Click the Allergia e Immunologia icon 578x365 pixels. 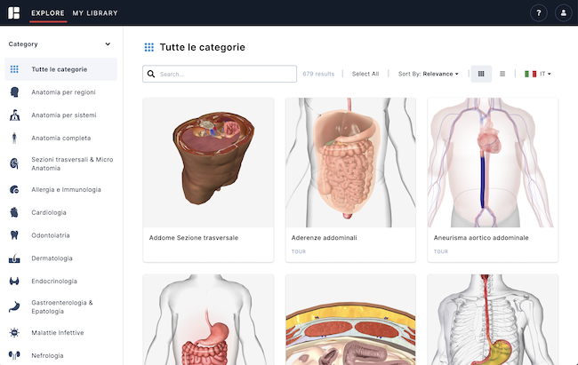14,190
